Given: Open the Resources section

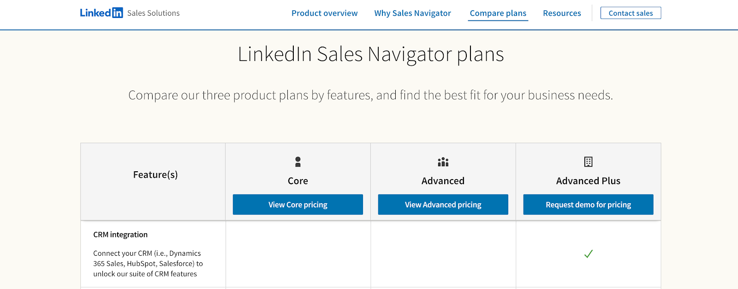Looking at the screenshot, I should [x=562, y=13].
